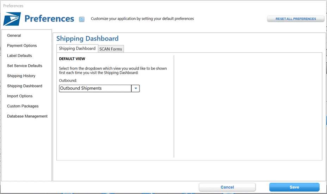Open Custom Packages preferences

pos(23,106)
